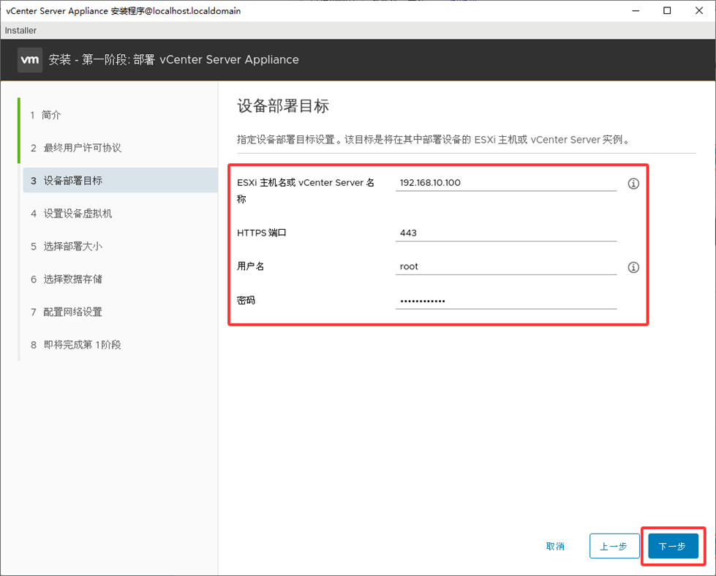Click the 用户名 field containing root
The image size is (716, 576).
506,266
